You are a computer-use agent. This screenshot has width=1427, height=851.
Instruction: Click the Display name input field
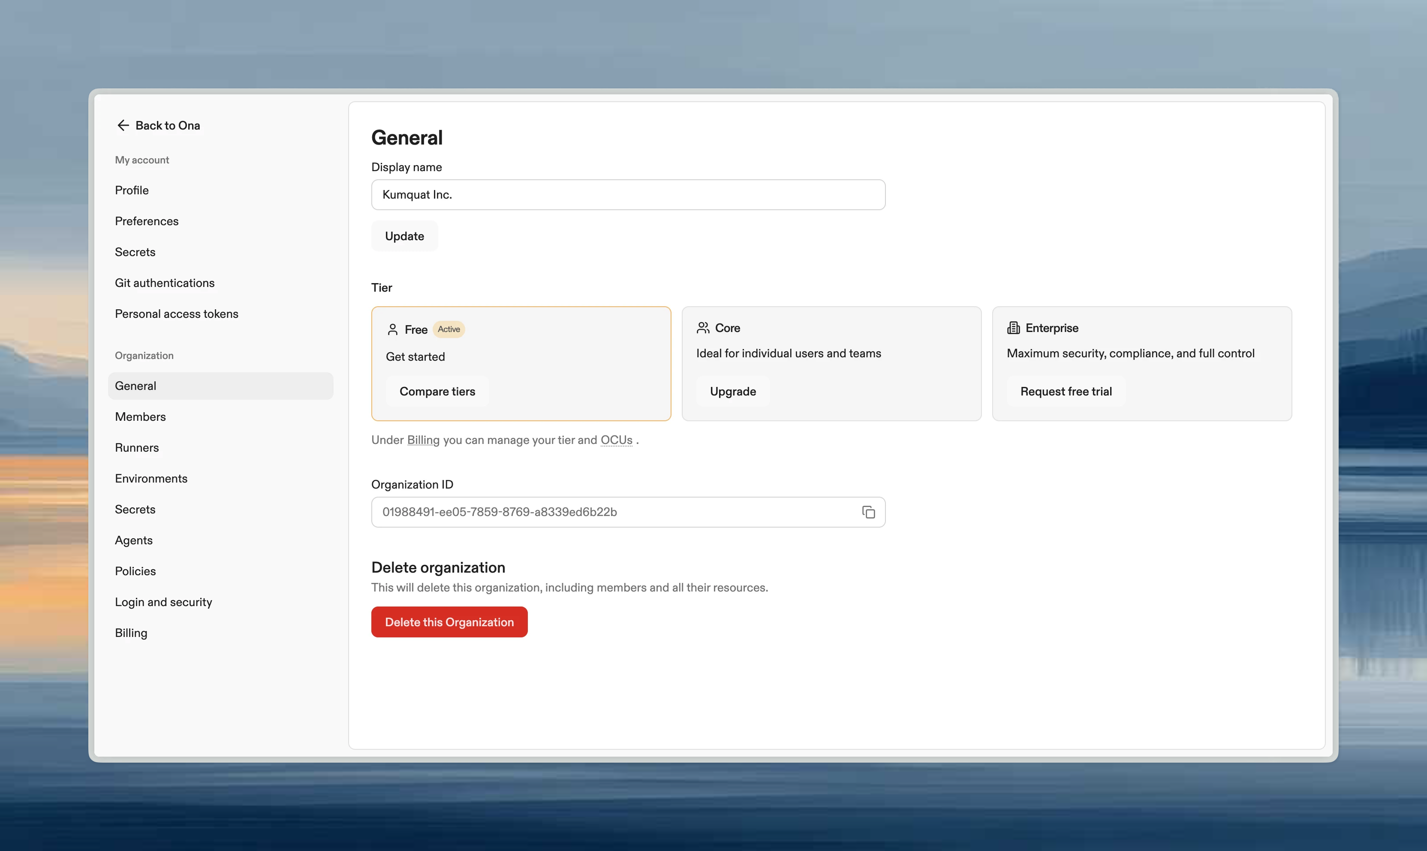(628, 195)
